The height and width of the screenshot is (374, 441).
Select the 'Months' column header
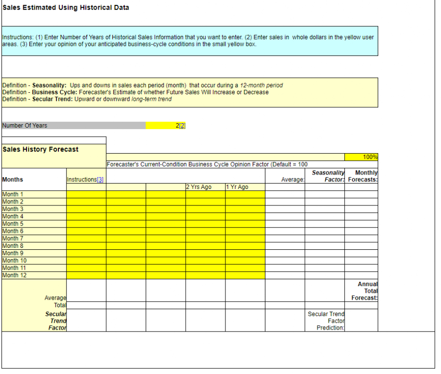click(x=12, y=180)
